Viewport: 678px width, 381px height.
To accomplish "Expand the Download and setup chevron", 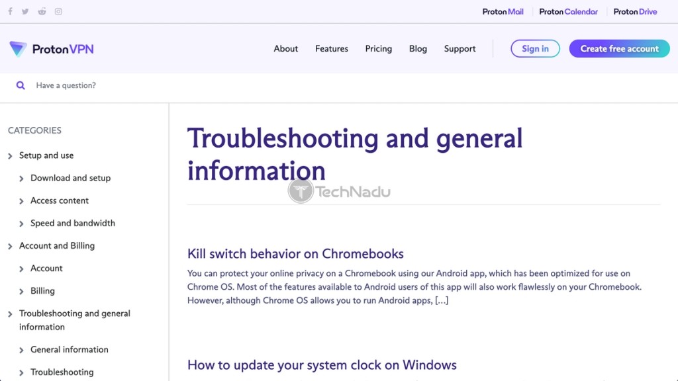I will point(21,179).
